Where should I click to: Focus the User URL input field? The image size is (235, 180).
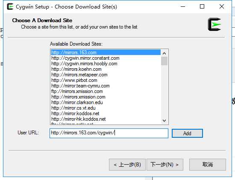[x=109, y=133]
